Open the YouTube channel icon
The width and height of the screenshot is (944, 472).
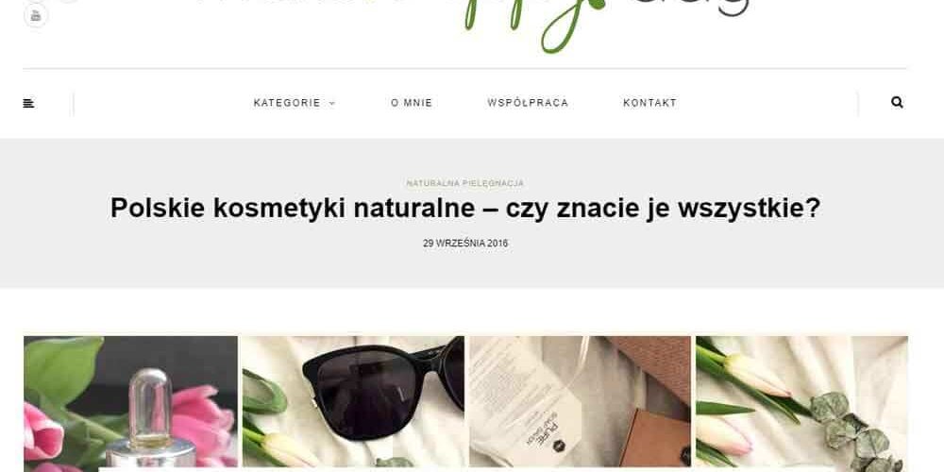click(36, 15)
